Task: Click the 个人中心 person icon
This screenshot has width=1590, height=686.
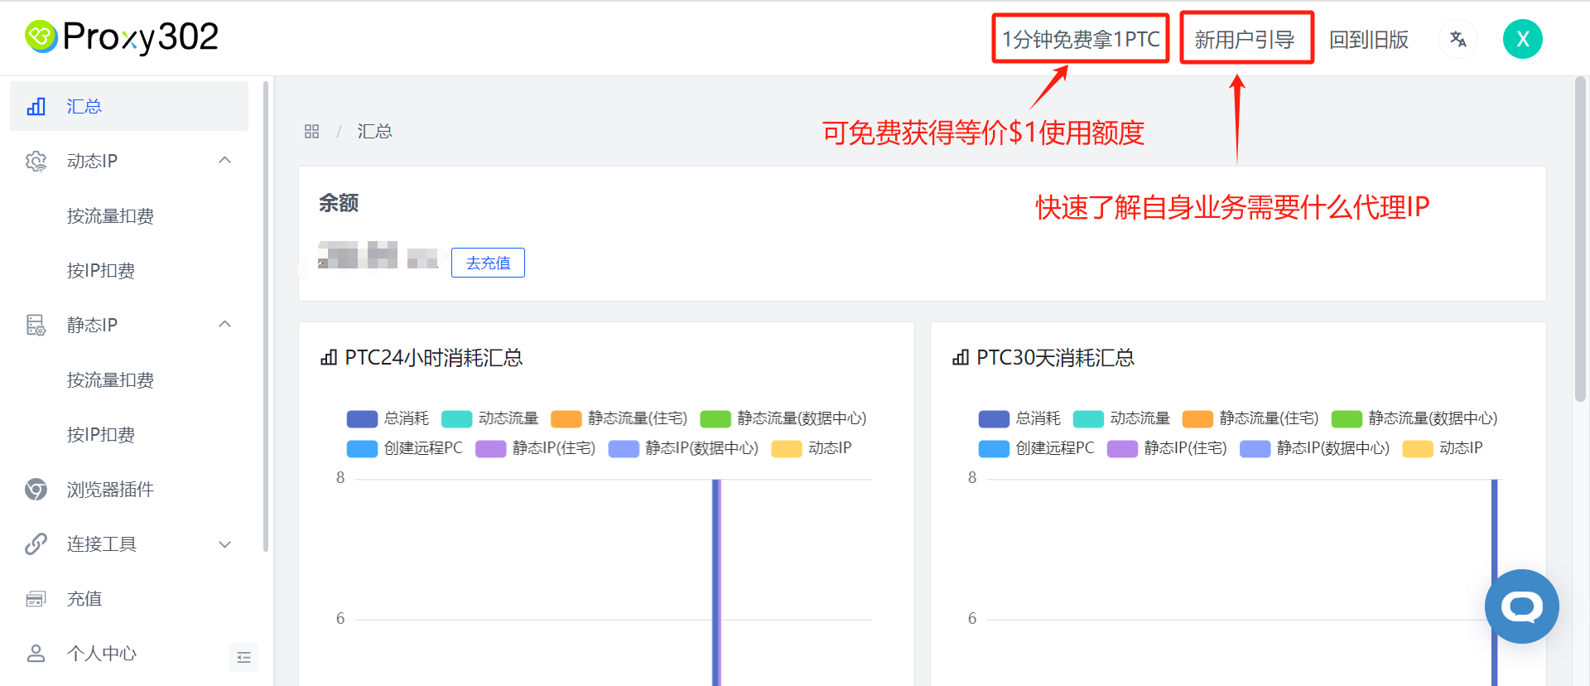Action: click(x=36, y=653)
